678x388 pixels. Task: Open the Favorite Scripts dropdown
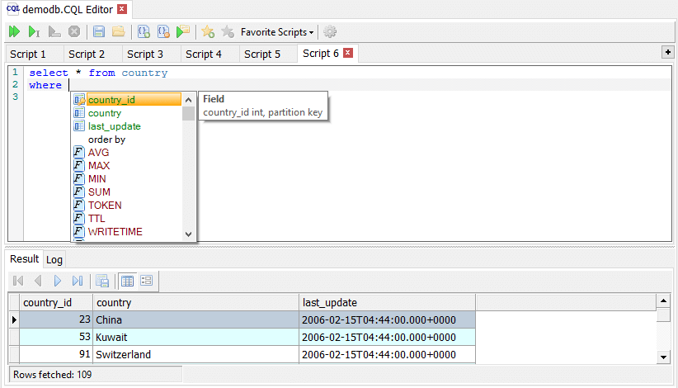(277, 32)
